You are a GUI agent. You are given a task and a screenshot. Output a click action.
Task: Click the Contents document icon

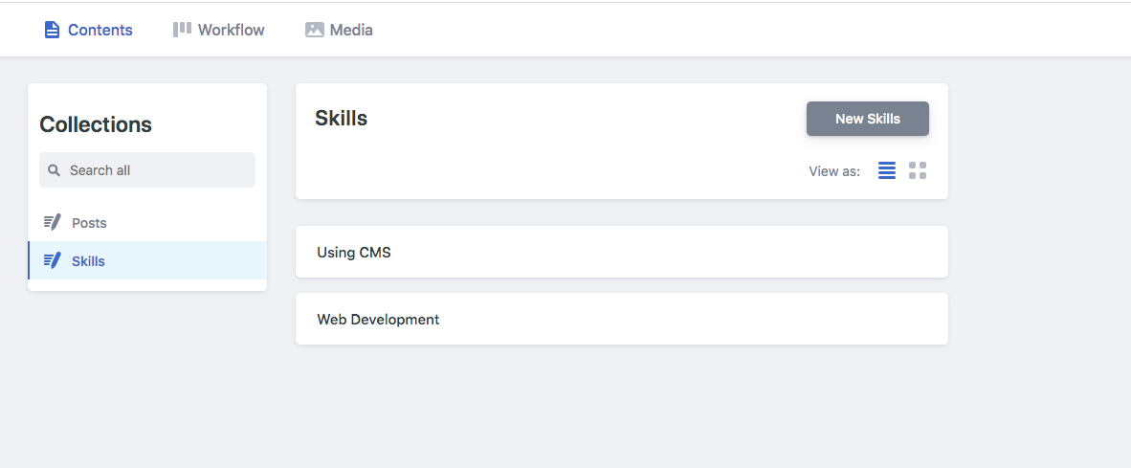[x=52, y=30]
